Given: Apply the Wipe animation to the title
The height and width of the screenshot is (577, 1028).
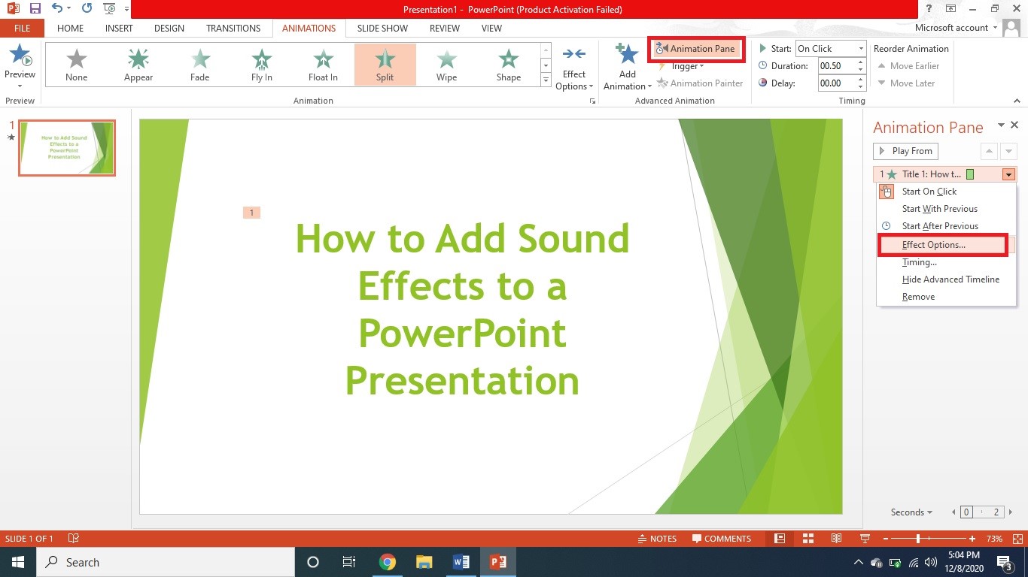Looking at the screenshot, I should (x=446, y=64).
